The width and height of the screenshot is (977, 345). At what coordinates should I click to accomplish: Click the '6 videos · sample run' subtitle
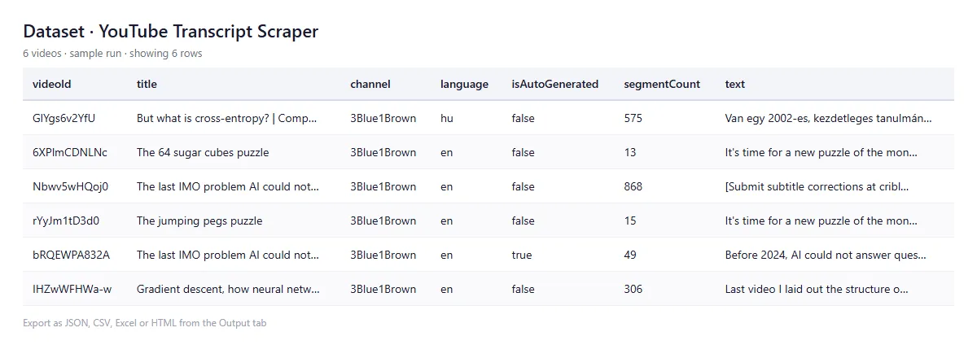point(112,54)
